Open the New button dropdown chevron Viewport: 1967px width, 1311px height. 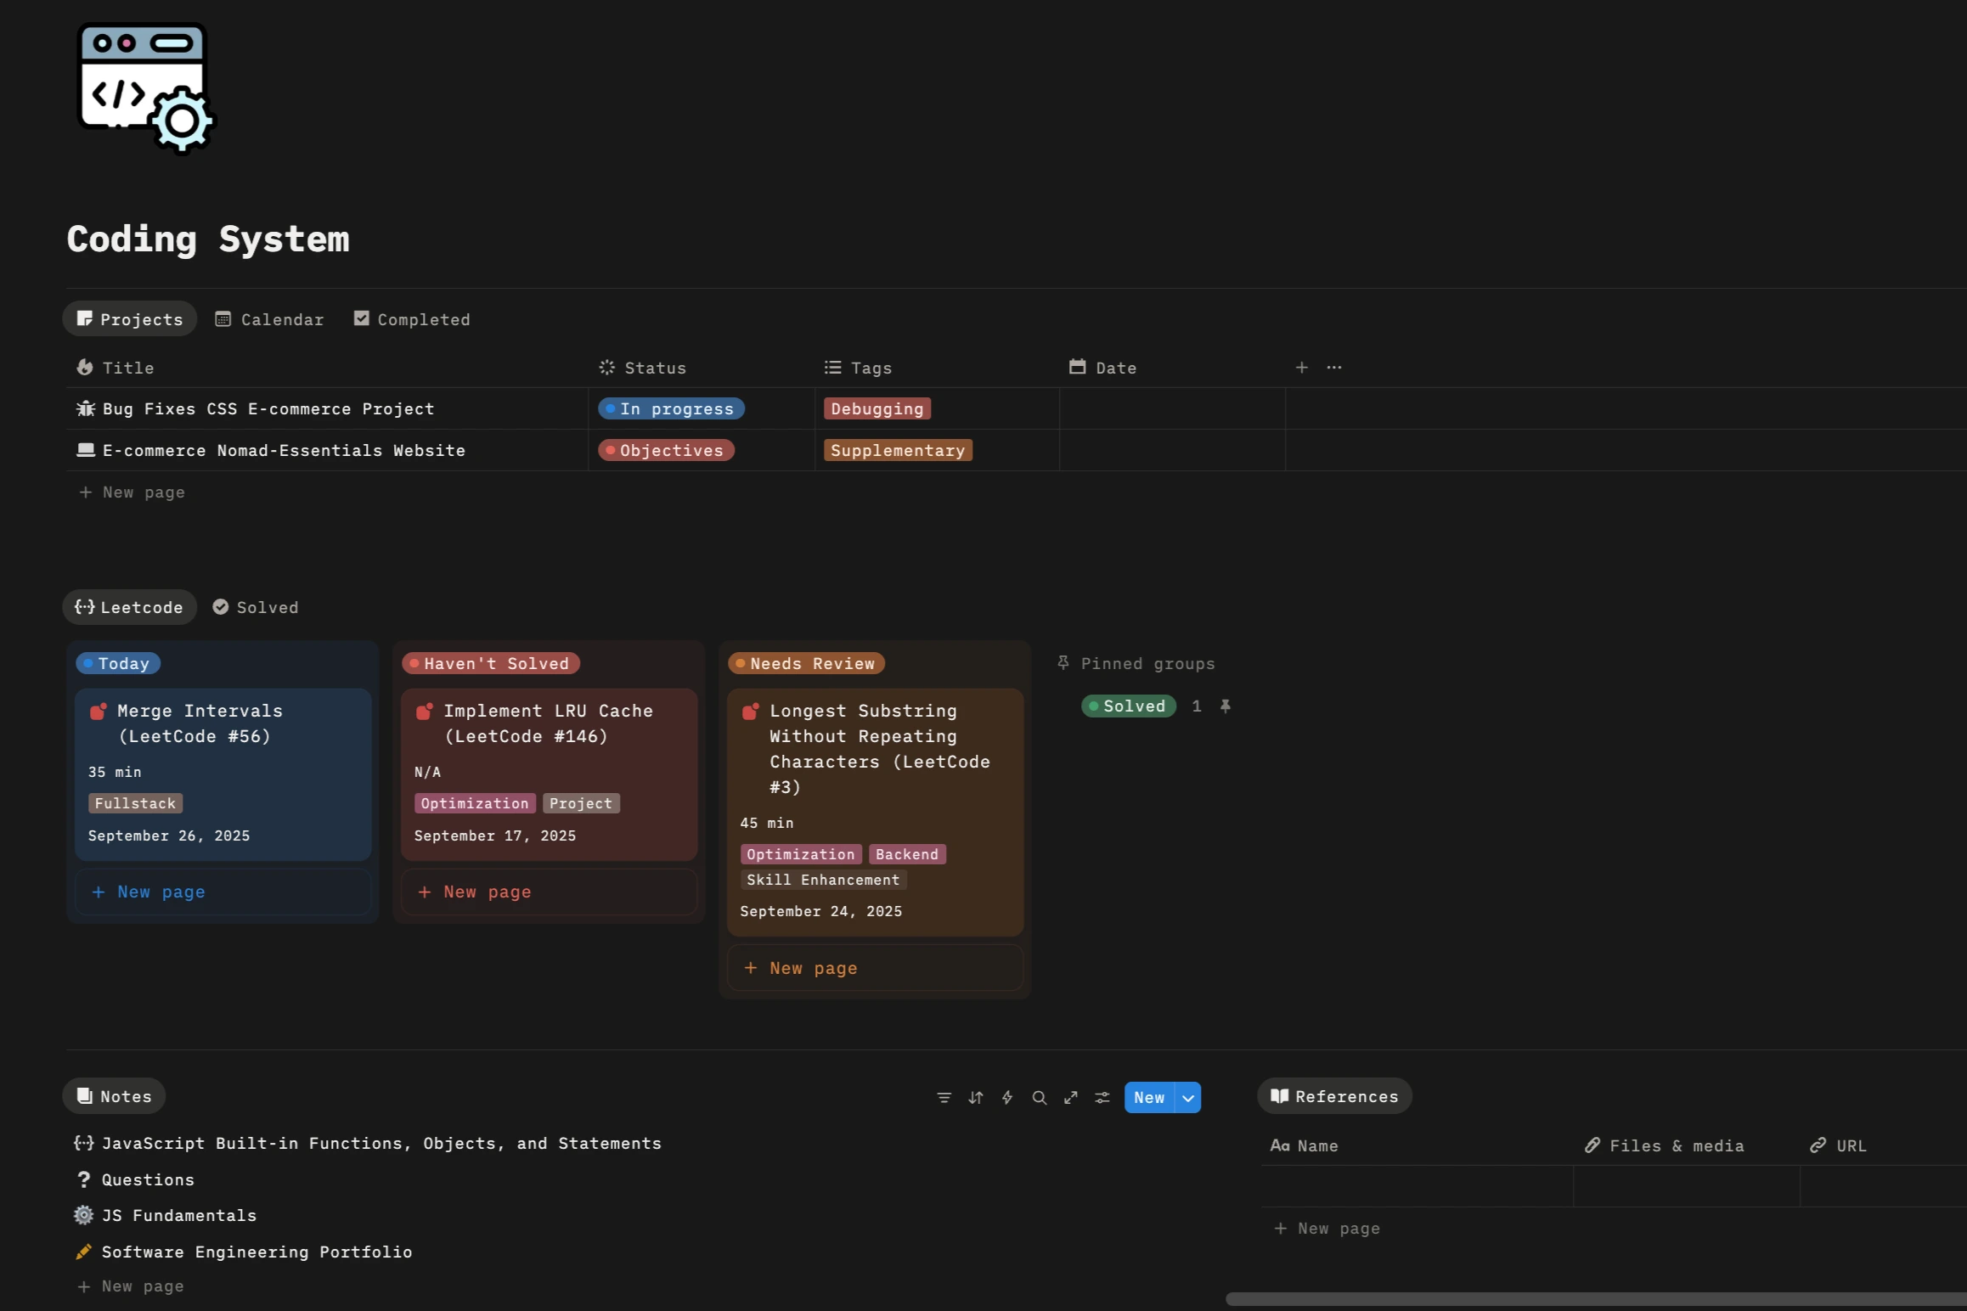point(1186,1097)
